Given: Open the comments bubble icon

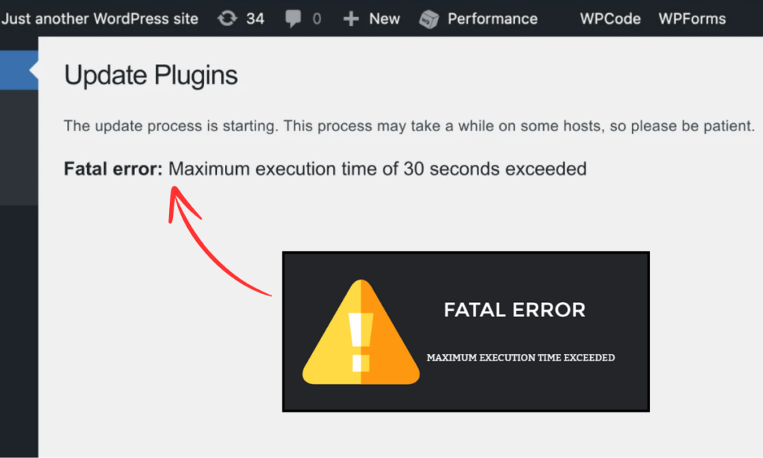Looking at the screenshot, I should pos(293,19).
